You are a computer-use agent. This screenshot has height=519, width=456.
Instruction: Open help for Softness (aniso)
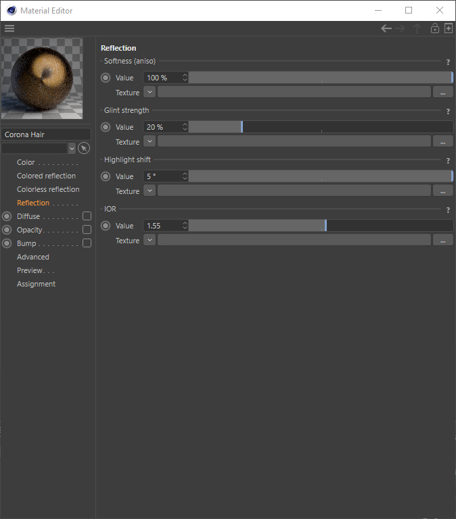448,62
